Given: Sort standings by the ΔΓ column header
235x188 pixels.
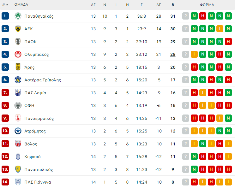Looking at the screenshot, I should [x=159, y=5].
